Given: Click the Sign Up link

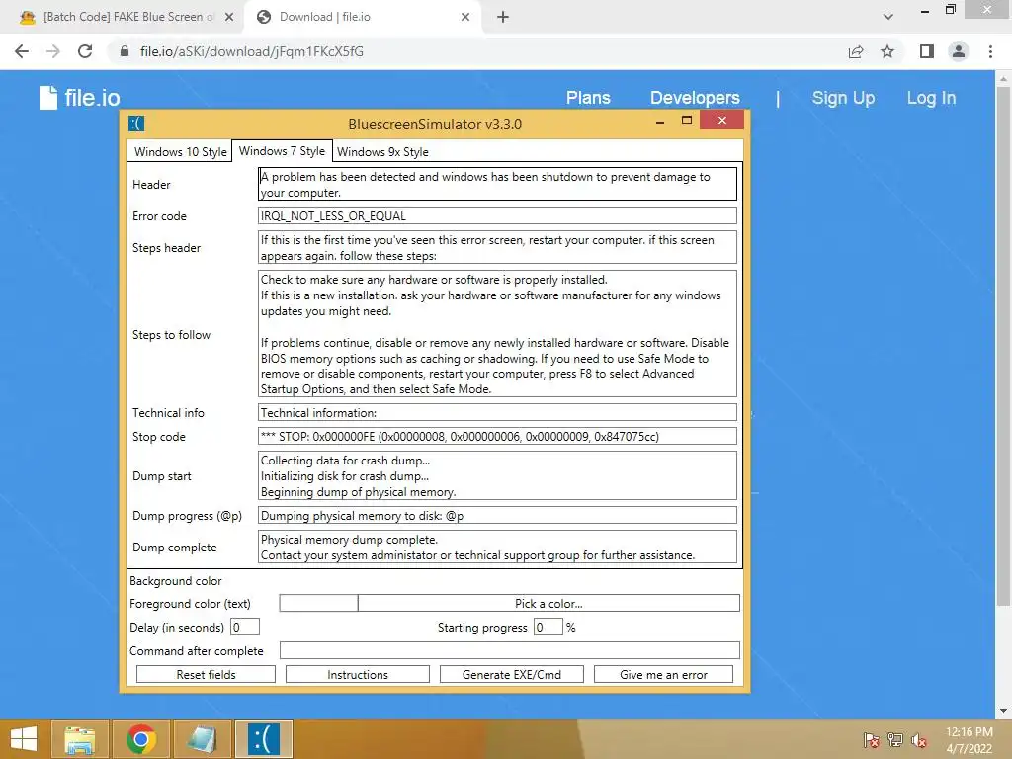Looking at the screenshot, I should click(x=843, y=98).
